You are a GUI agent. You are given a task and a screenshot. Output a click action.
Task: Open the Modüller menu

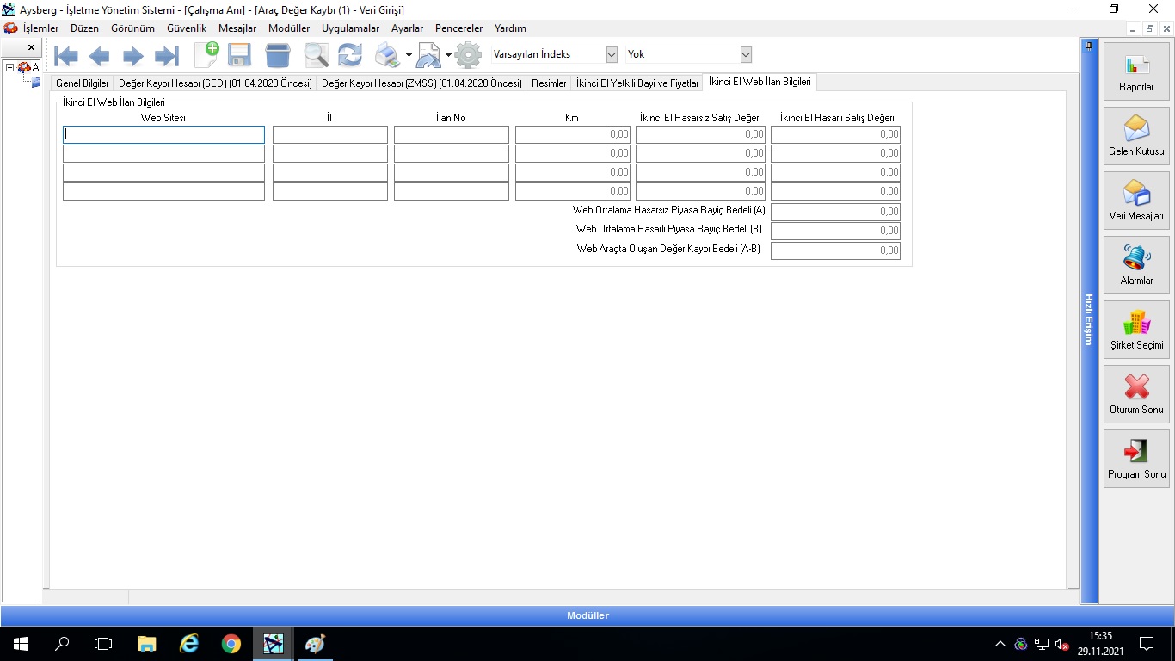click(x=288, y=28)
